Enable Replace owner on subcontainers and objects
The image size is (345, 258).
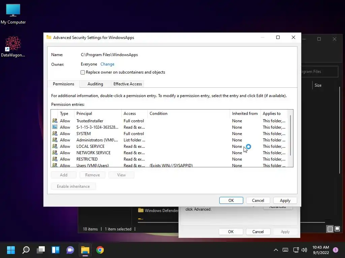click(83, 73)
